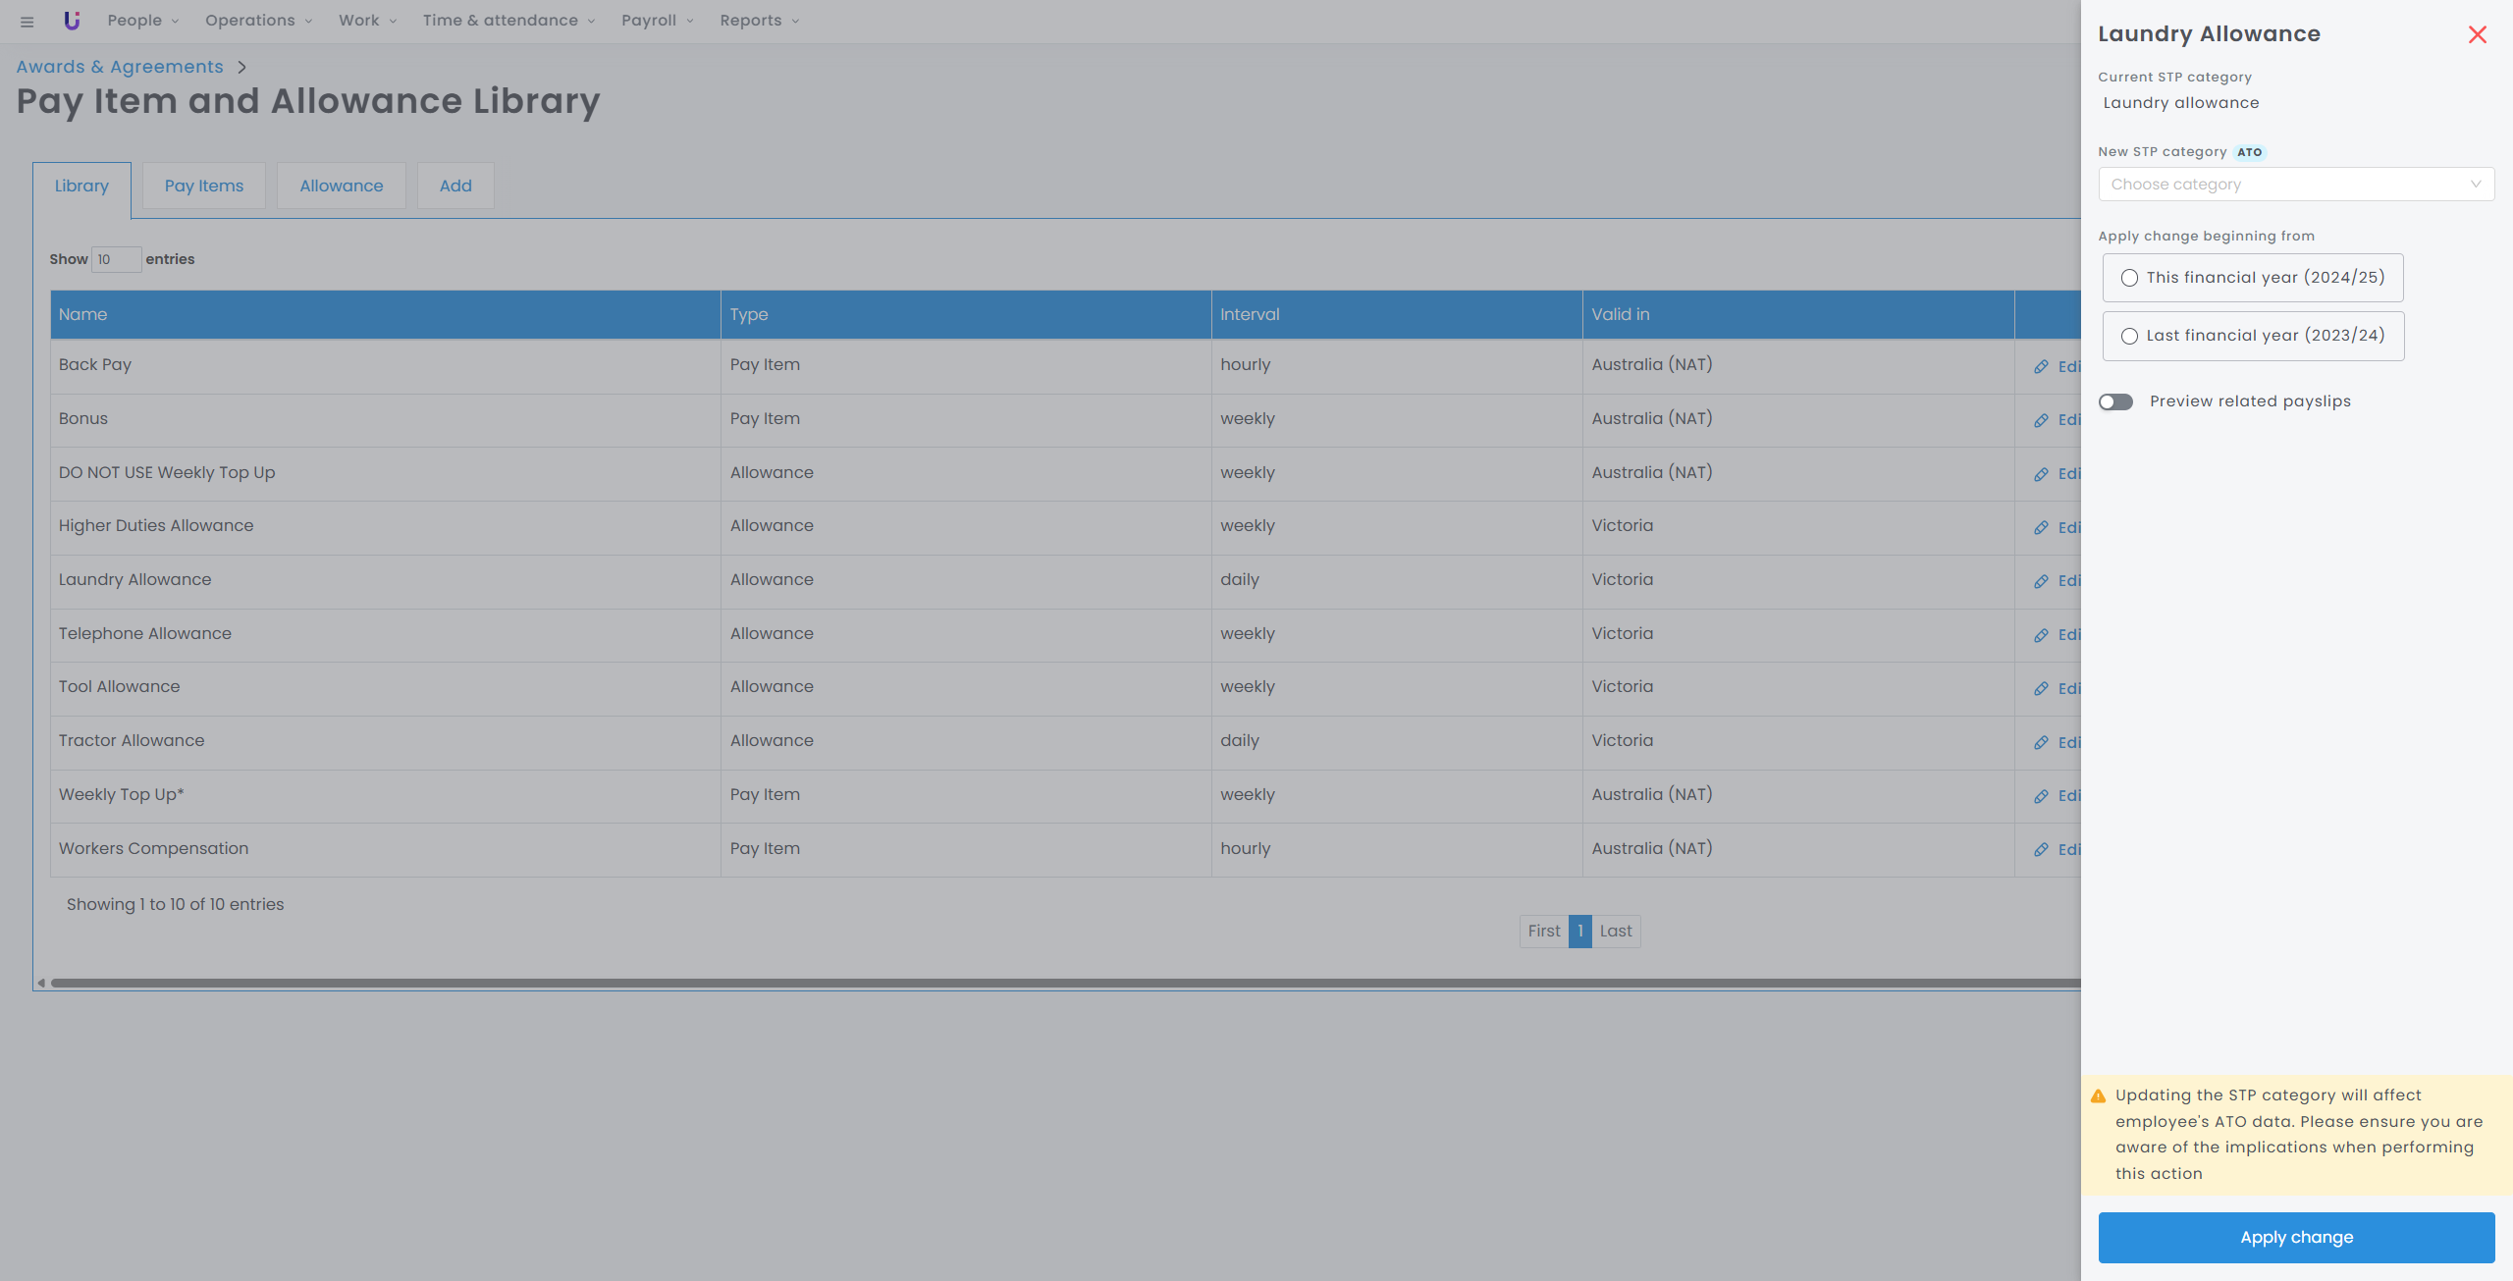Click the warning triangle icon
Image resolution: width=2513 pixels, height=1281 pixels.
tap(2099, 1095)
